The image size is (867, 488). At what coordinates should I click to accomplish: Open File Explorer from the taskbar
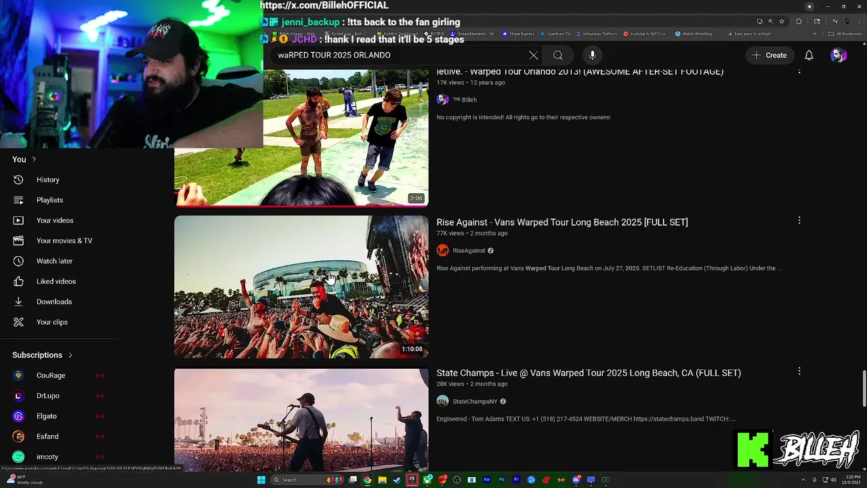coord(383,480)
